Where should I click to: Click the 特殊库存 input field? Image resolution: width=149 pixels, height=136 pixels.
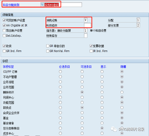pos(86,36)
